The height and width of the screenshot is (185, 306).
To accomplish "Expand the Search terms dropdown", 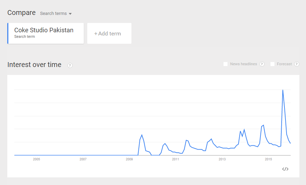I will 56,14.
